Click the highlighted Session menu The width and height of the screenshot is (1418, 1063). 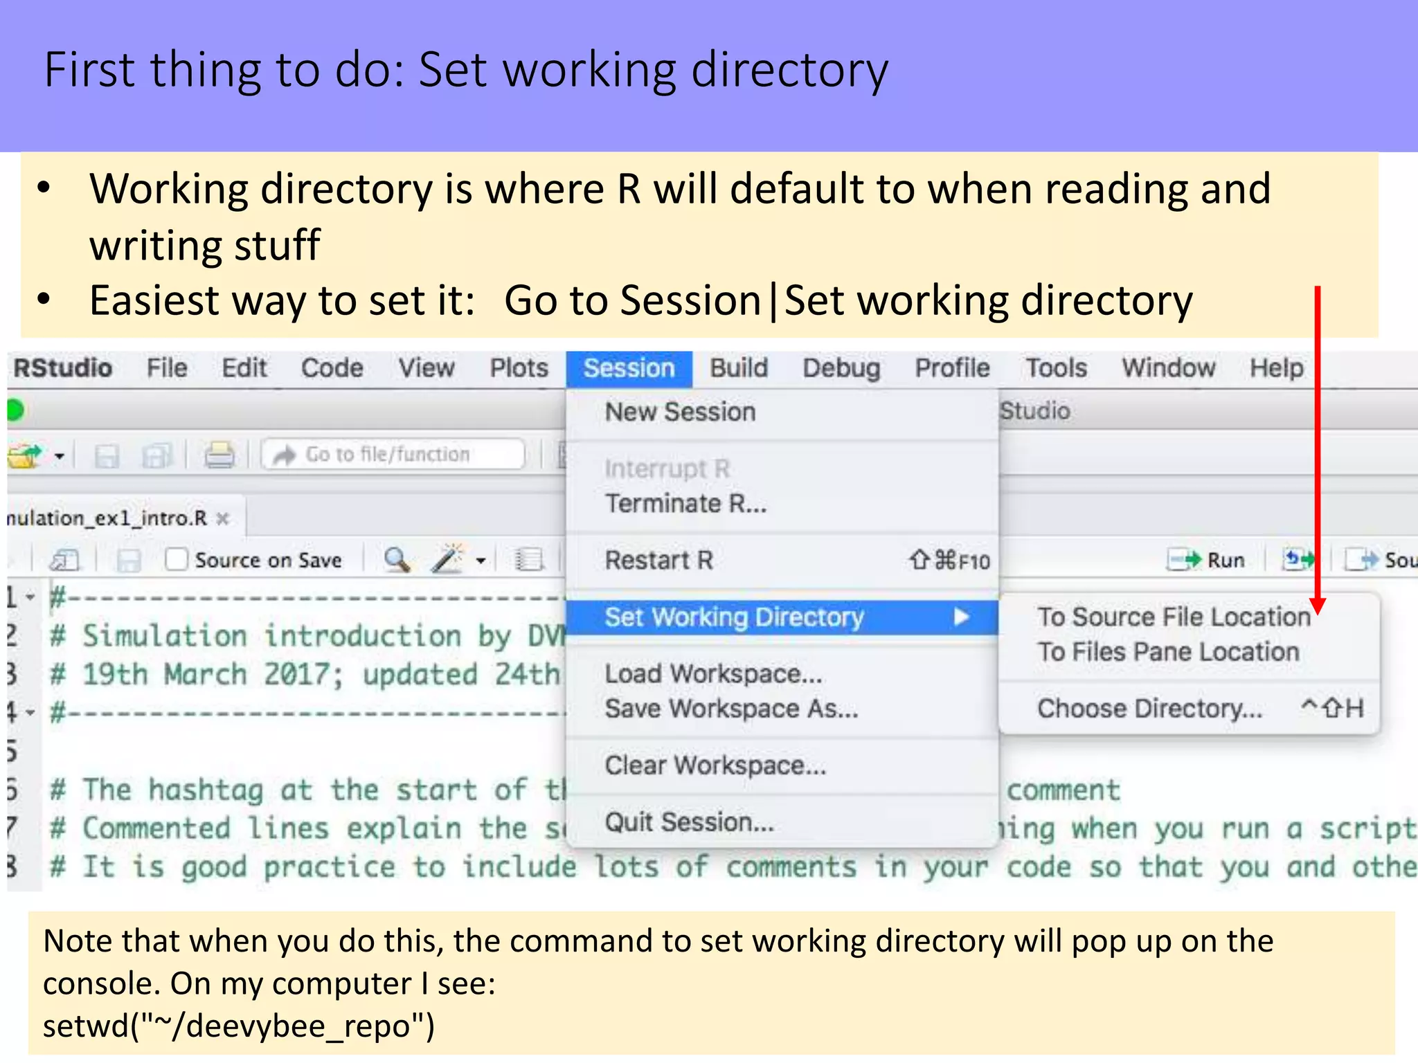tap(629, 368)
